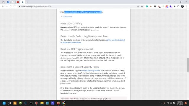Open the red record app in taskbar
The image size is (189, 106).
click(37, 103)
